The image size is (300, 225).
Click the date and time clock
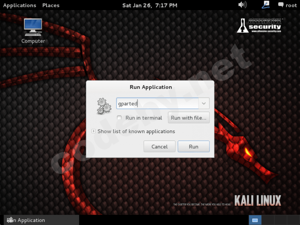point(150,5)
